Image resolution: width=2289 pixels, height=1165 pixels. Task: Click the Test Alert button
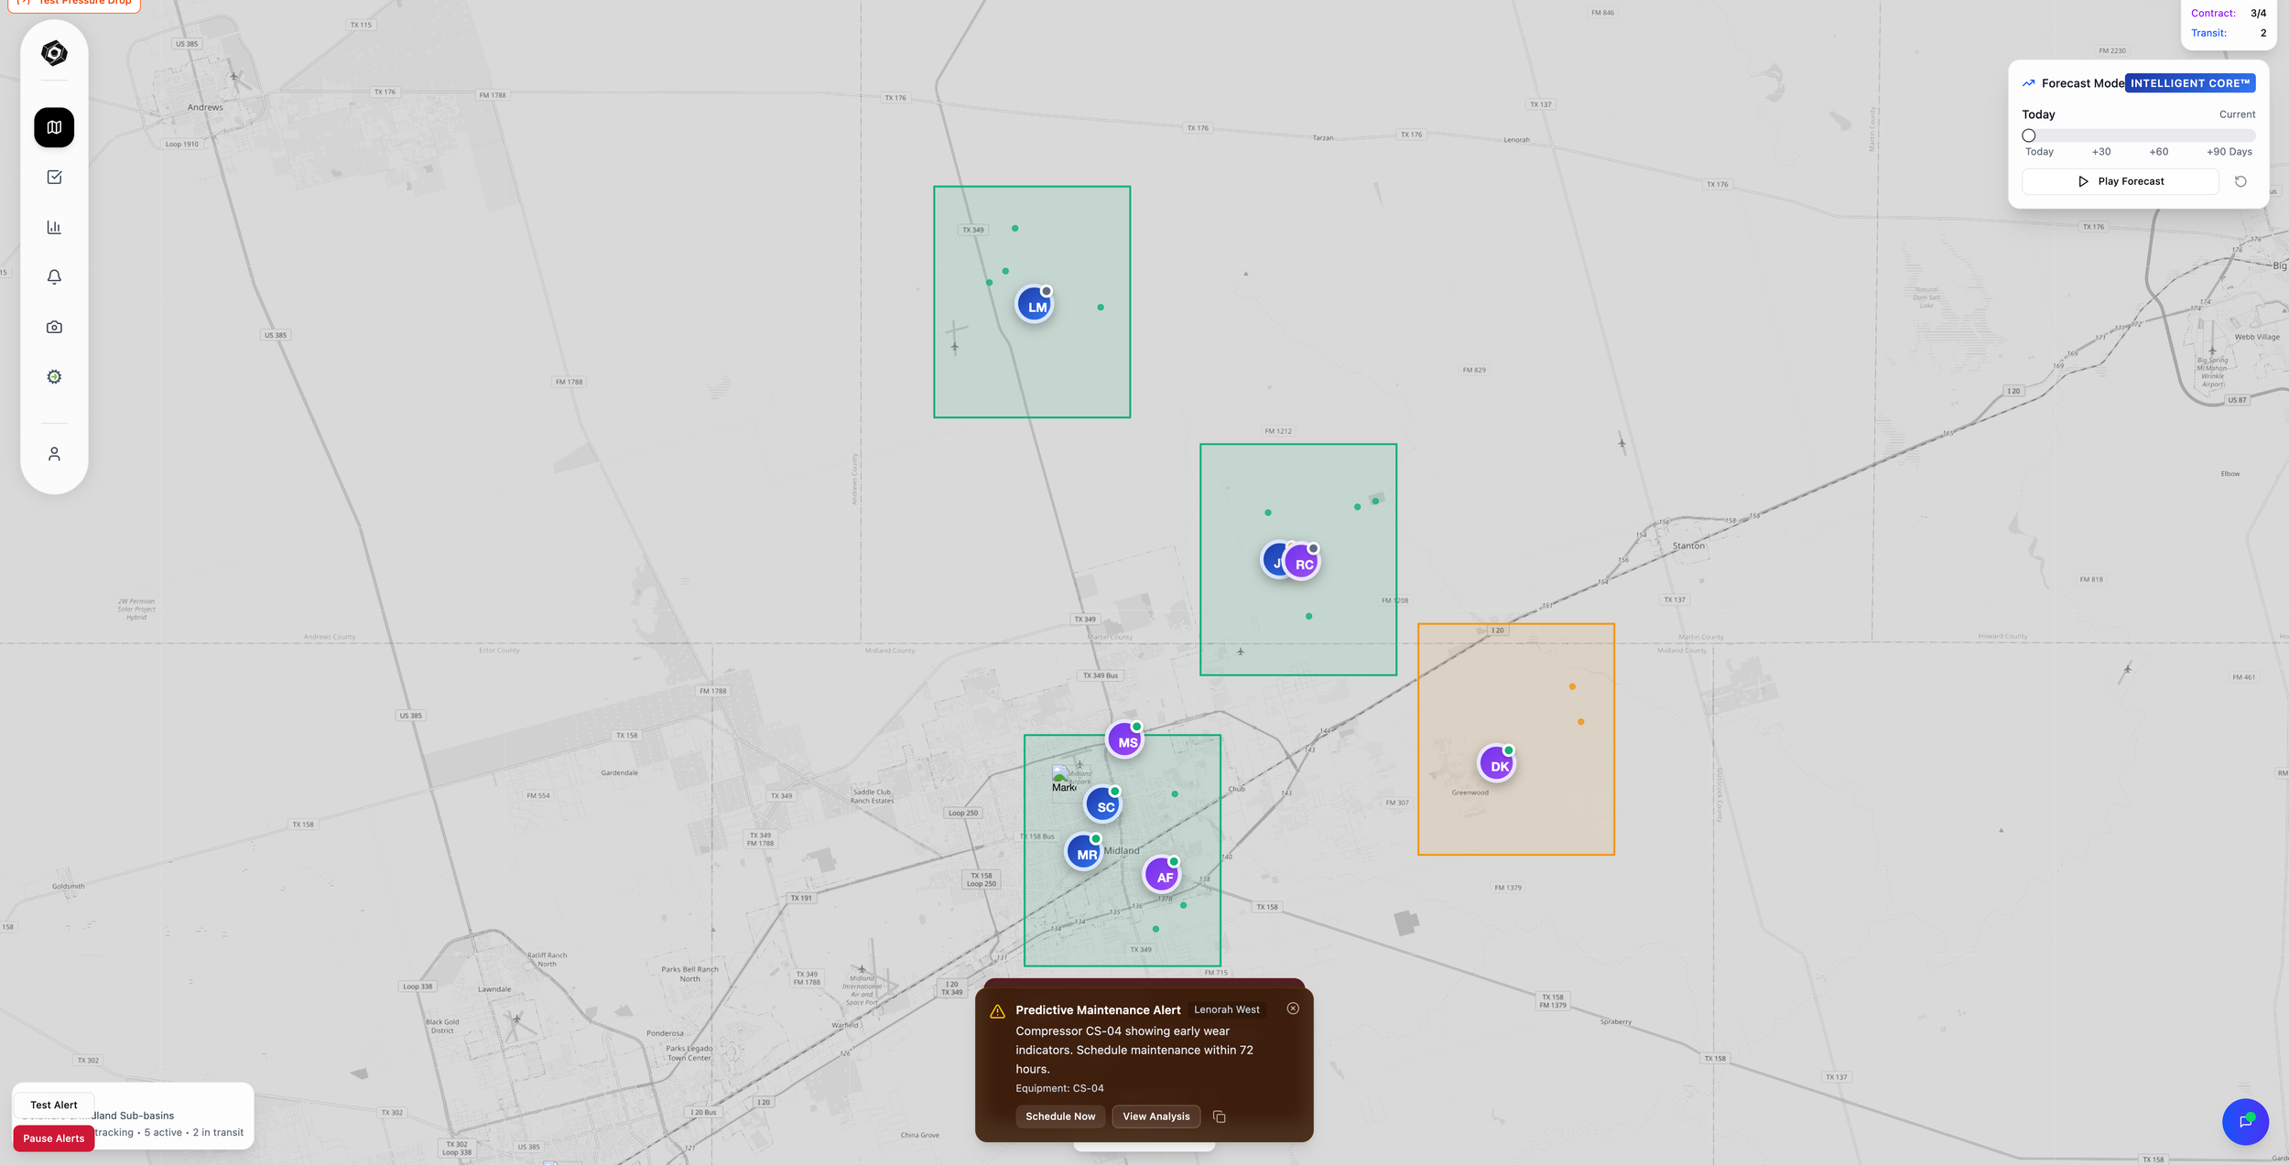pos(53,1105)
